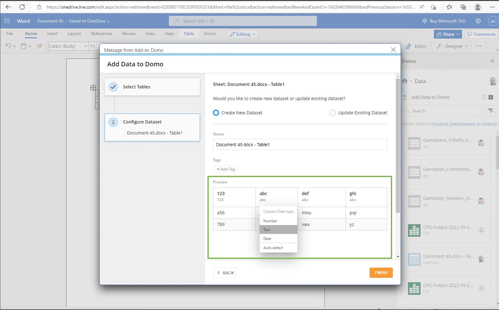The width and height of the screenshot is (499, 310).
Task: Open the read aloud icon in the address bar
Action: pos(422,7)
